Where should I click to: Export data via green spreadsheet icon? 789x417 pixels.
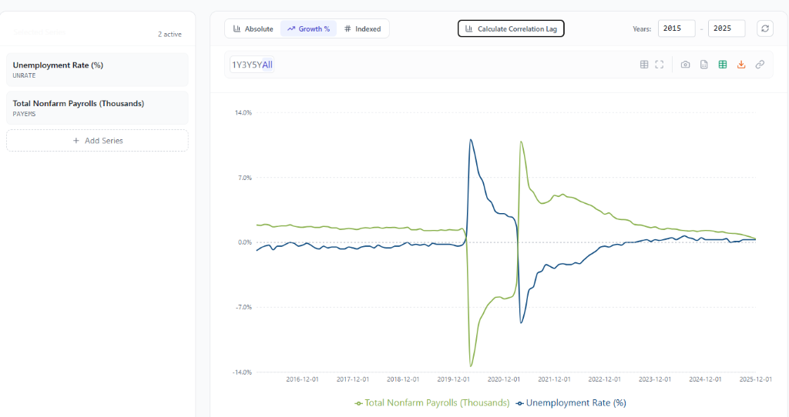click(723, 65)
